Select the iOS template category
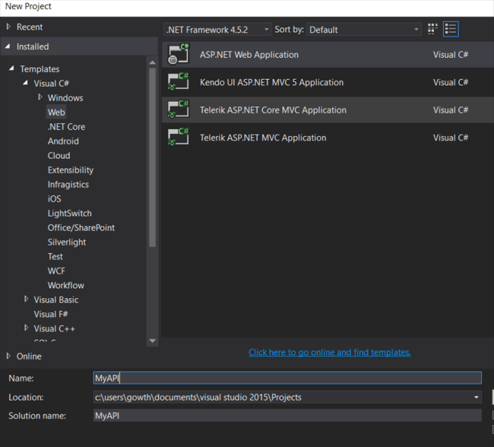Image resolution: width=494 pixels, height=447 pixels. (54, 199)
